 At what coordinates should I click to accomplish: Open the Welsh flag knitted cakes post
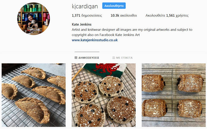104,95
